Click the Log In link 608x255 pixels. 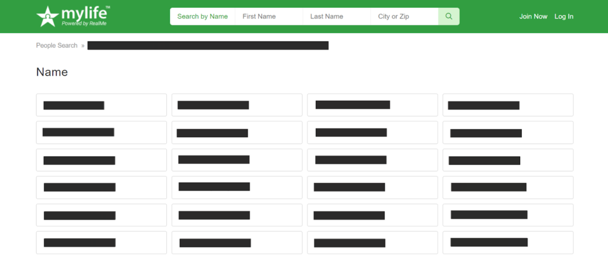563,17
